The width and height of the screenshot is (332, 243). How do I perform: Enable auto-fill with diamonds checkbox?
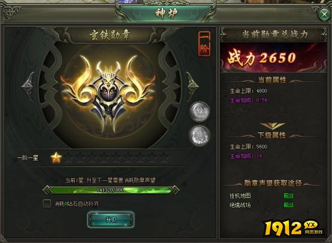(47, 203)
